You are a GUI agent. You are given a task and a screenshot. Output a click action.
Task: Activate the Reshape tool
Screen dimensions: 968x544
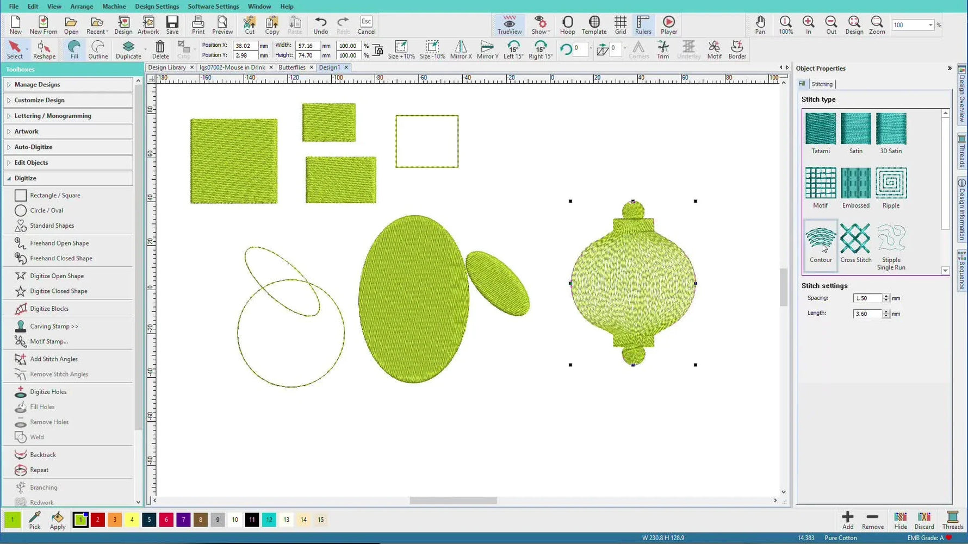click(44, 49)
